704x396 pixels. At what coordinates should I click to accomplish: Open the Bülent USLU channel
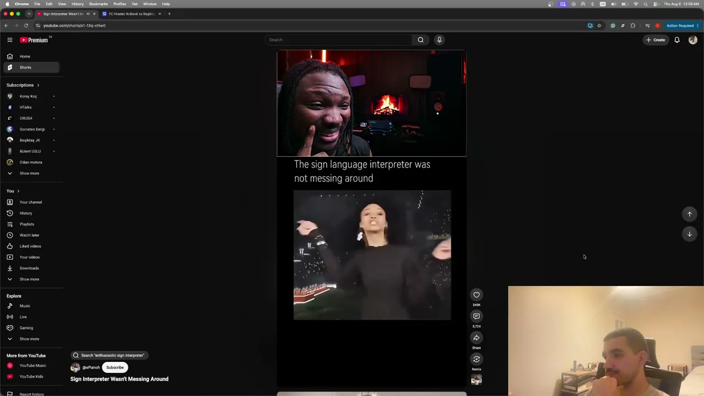click(x=31, y=151)
